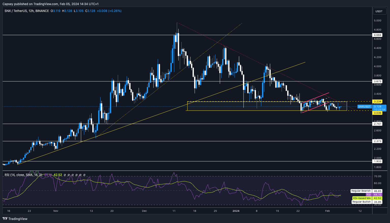Click the 4.684 horizontal line price label
Viewport: 390px width, 223px height.
click(x=378, y=35)
